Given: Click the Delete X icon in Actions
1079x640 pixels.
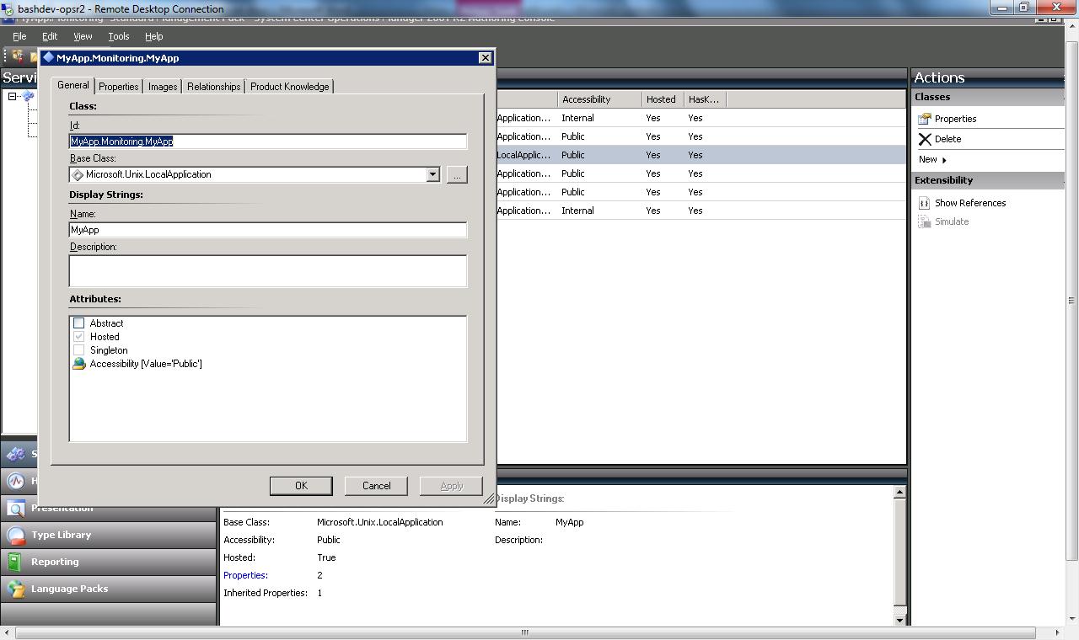Looking at the screenshot, I should coord(925,139).
